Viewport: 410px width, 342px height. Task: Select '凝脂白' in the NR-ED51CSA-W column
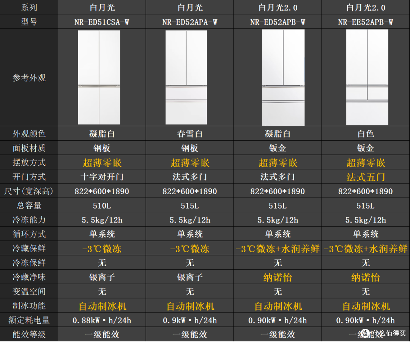point(102,134)
